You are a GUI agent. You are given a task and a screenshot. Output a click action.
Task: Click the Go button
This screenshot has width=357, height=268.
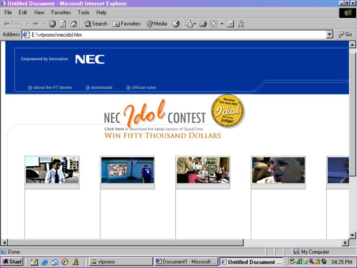[x=345, y=34]
